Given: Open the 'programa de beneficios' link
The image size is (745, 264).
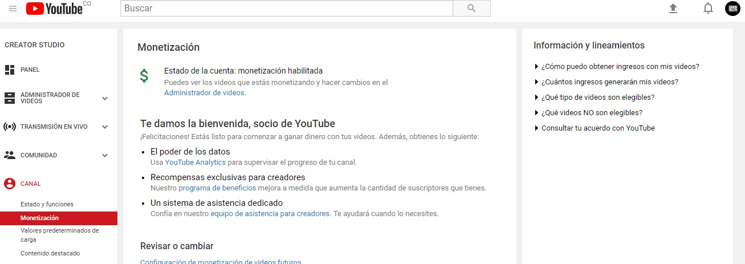Looking at the screenshot, I should (x=217, y=188).
